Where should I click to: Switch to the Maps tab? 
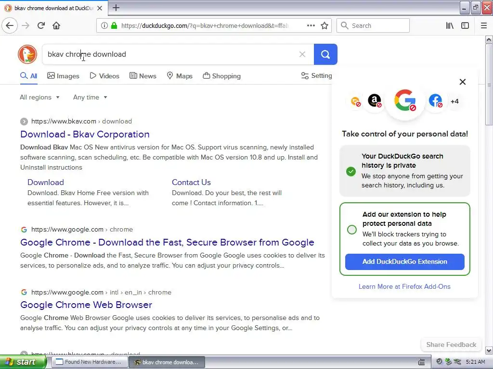[180, 75]
